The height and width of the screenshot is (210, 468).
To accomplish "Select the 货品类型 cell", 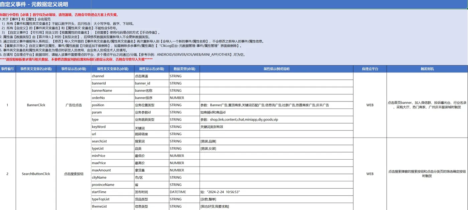I will 151,199.
